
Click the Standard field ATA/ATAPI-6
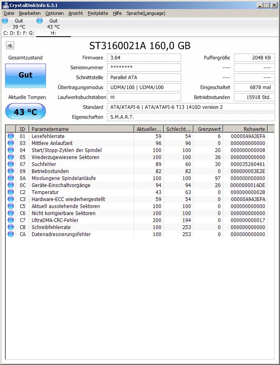pyautogui.click(x=191, y=107)
